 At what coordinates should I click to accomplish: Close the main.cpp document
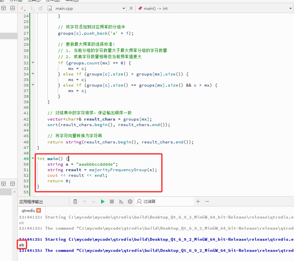click(131, 8)
